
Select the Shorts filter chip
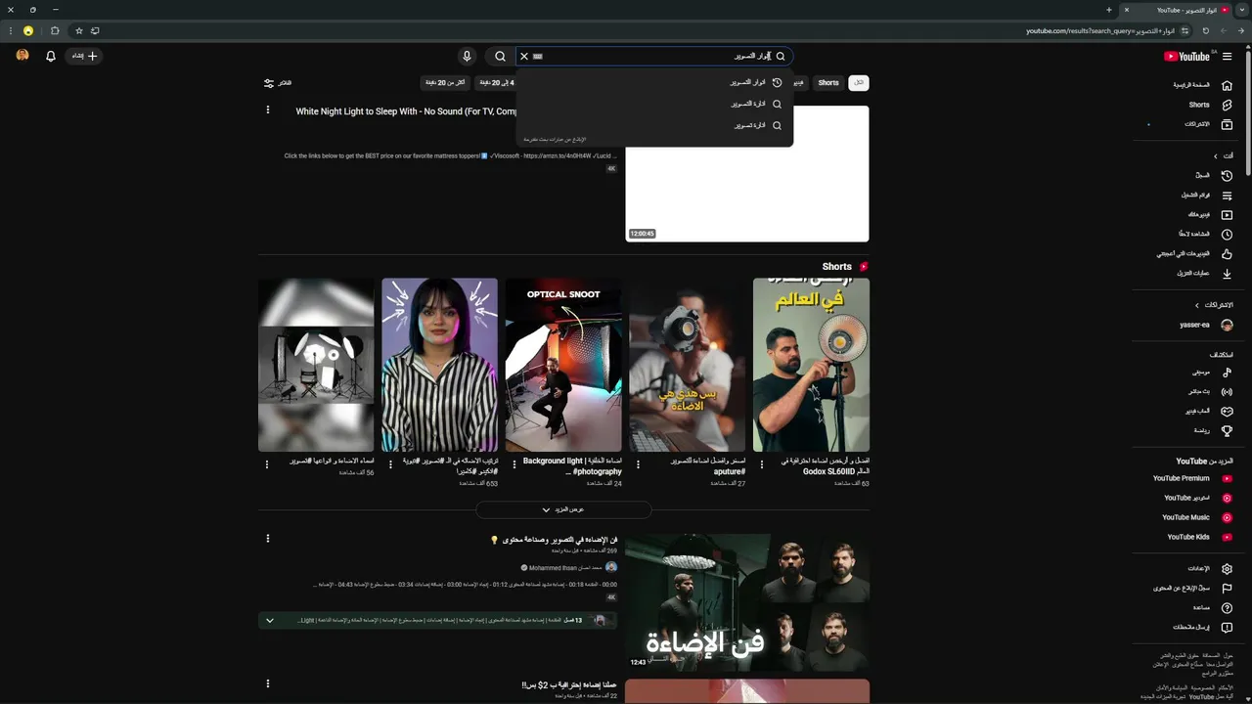[828, 83]
